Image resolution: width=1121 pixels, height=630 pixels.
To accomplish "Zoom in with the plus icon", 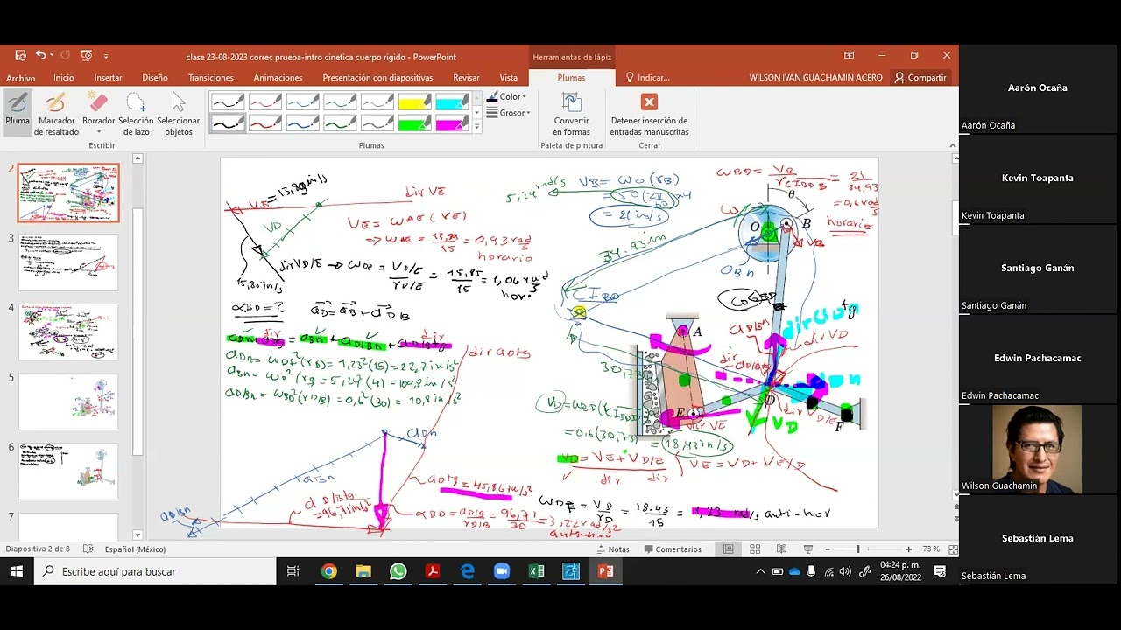I will [x=908, y=549].
